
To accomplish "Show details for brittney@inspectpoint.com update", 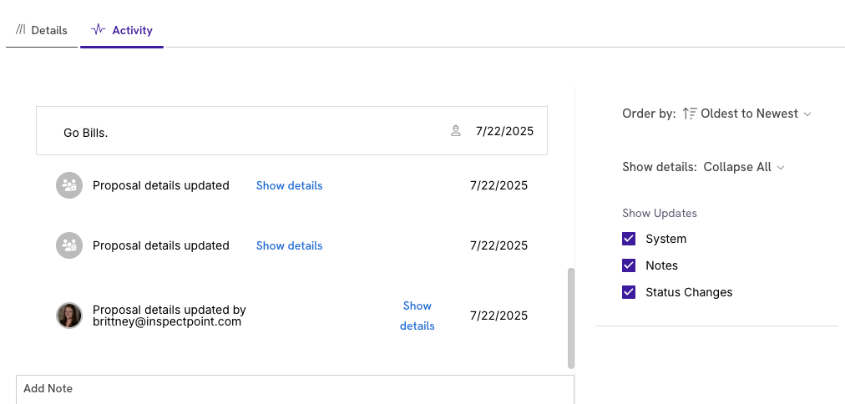I will 417,316.
